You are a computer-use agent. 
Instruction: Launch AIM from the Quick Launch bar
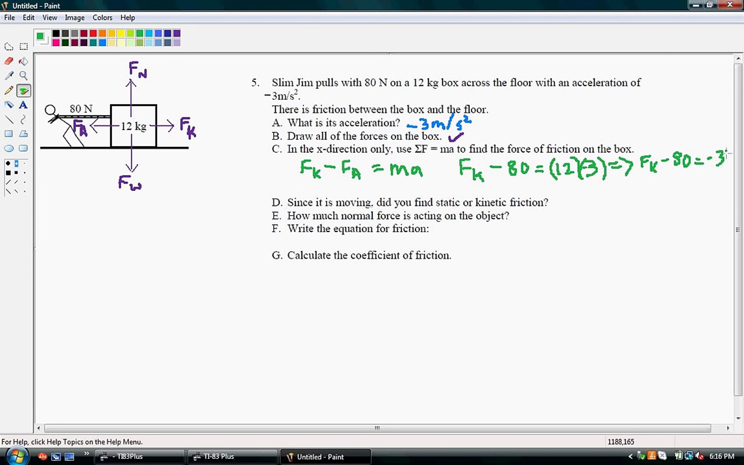click(42, 456)
